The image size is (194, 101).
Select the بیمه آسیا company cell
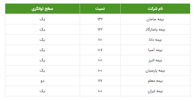155,50
